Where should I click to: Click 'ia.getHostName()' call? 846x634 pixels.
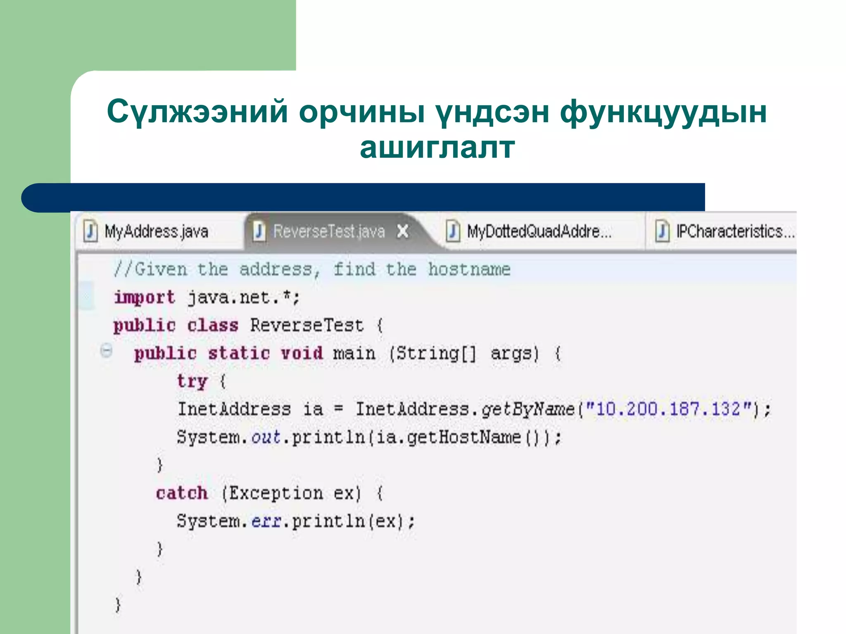460,438
